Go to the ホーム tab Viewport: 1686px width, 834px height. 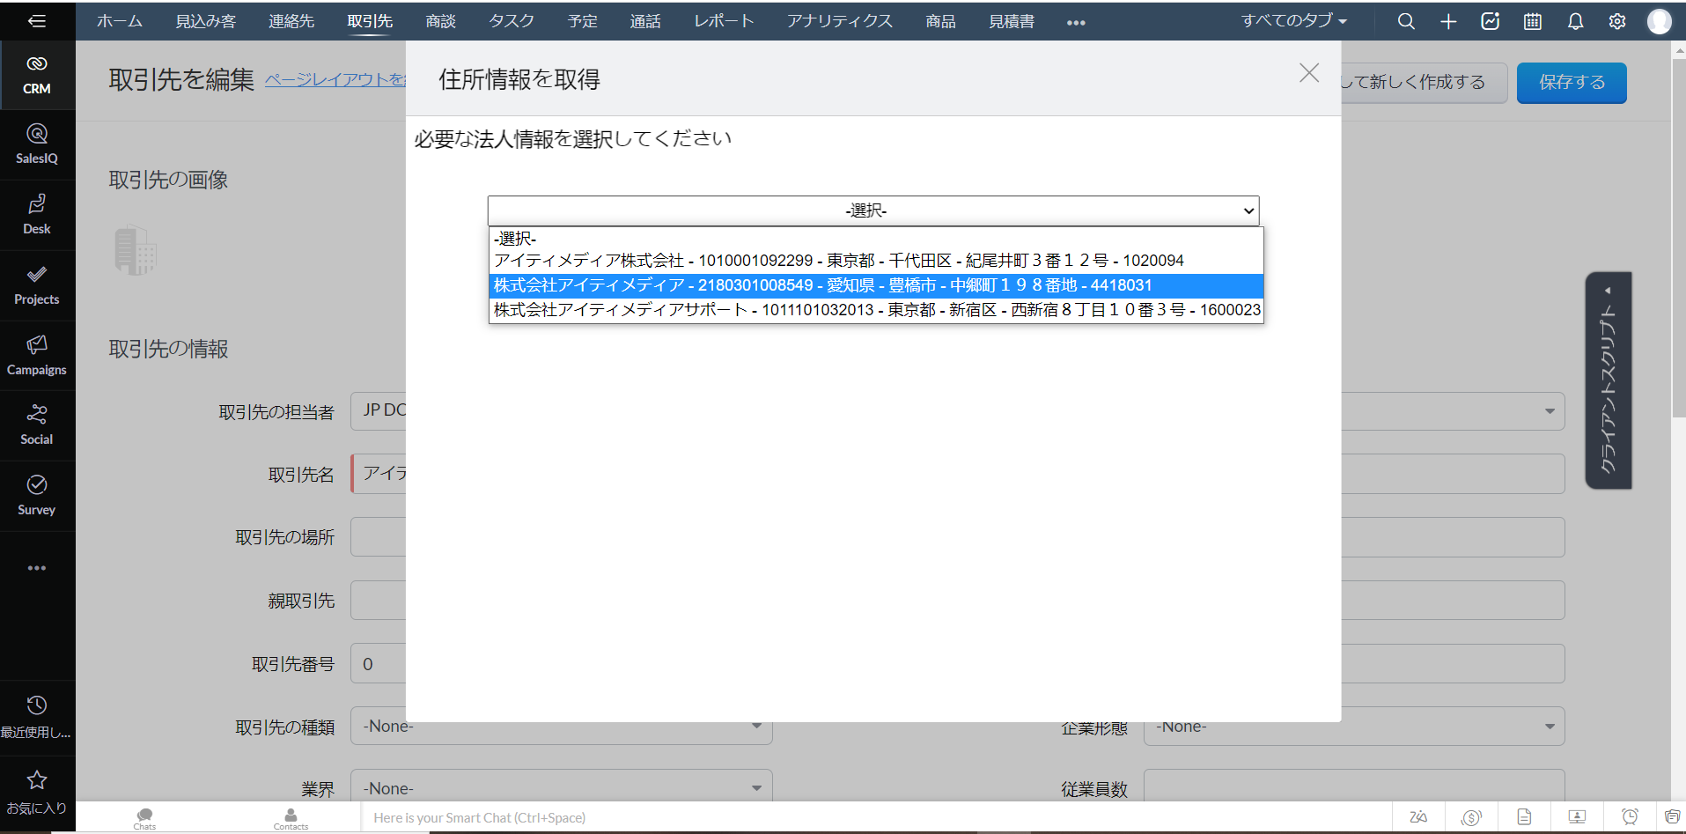pos(120,21)
